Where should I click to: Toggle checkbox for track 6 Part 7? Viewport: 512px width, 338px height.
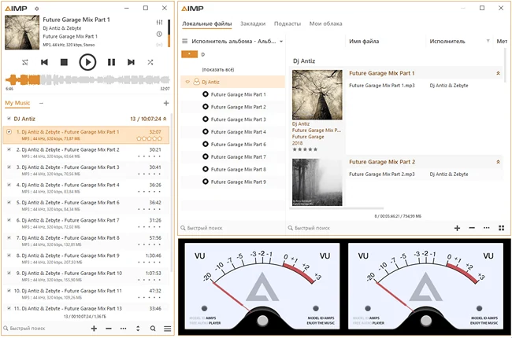9,220
